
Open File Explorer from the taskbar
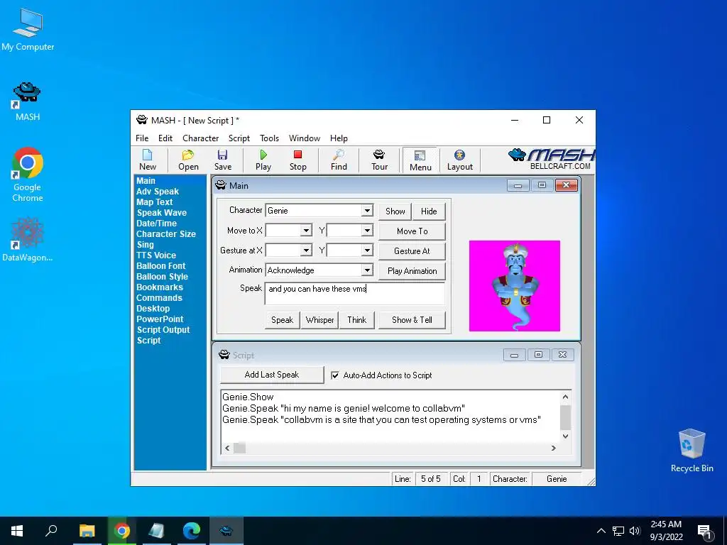(x=87, y=531)
